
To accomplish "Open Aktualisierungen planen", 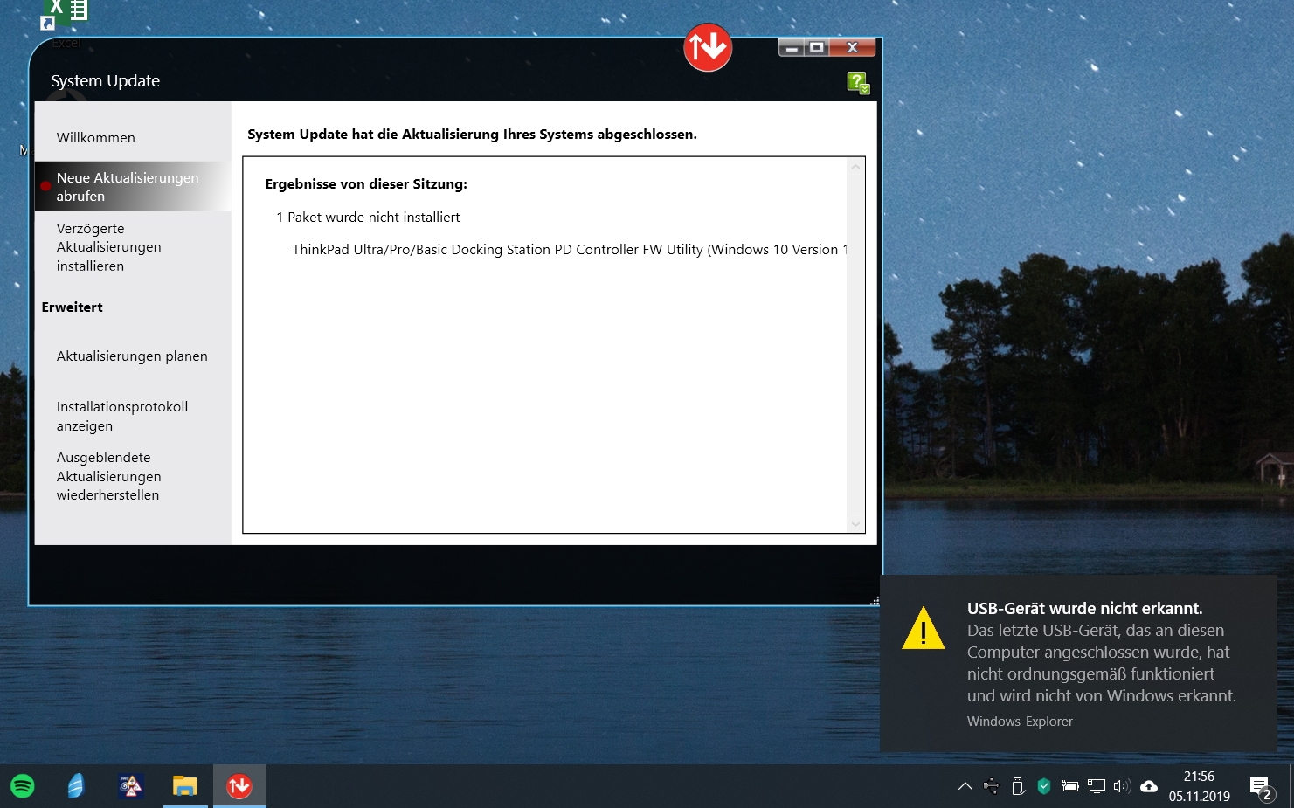I will pyautogui.click(x=132, y=356).
